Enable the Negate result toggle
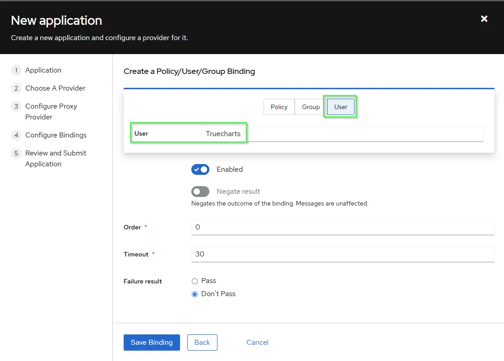Viewport: 504px width, 361px height. click(x=200, y=192)
